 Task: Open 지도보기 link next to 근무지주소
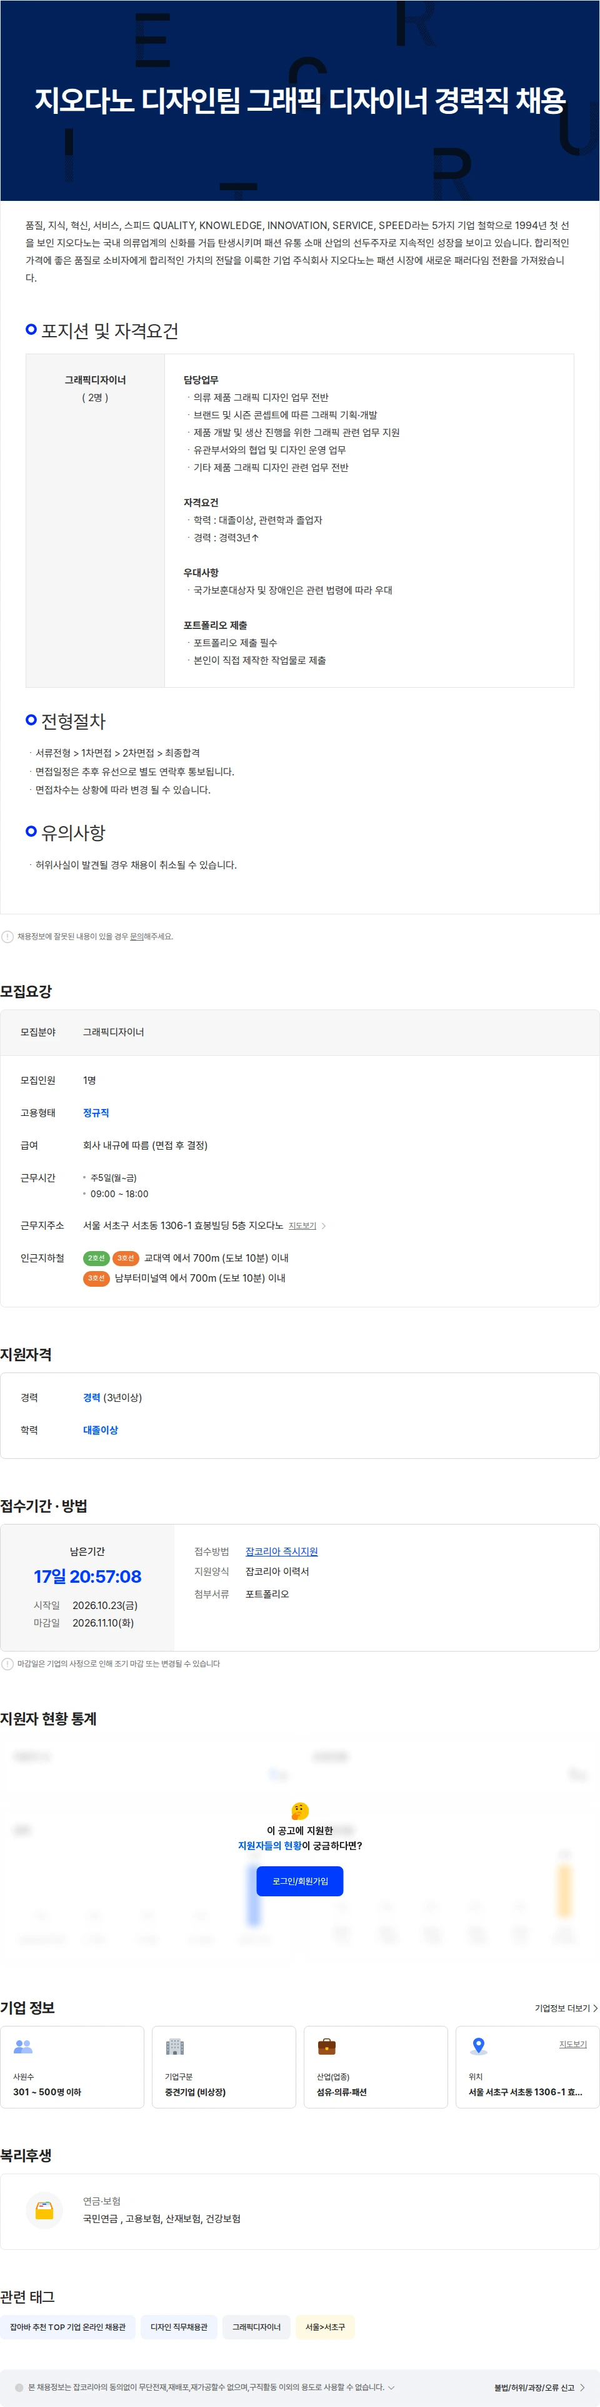point(302,1225)
